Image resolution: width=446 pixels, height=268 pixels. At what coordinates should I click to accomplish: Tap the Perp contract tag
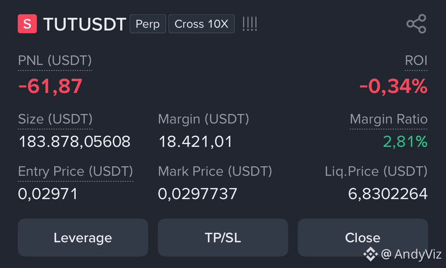pyautogui.click(x=147, y=24)
